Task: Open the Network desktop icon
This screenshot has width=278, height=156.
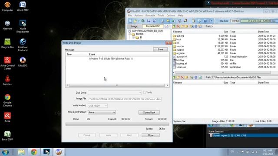Action: click(x=7, y=25)
